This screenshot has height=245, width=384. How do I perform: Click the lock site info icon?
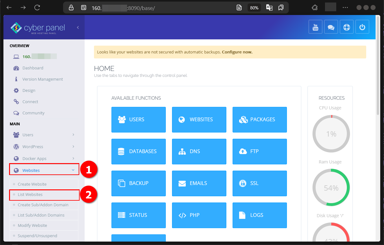coord(71,8)
